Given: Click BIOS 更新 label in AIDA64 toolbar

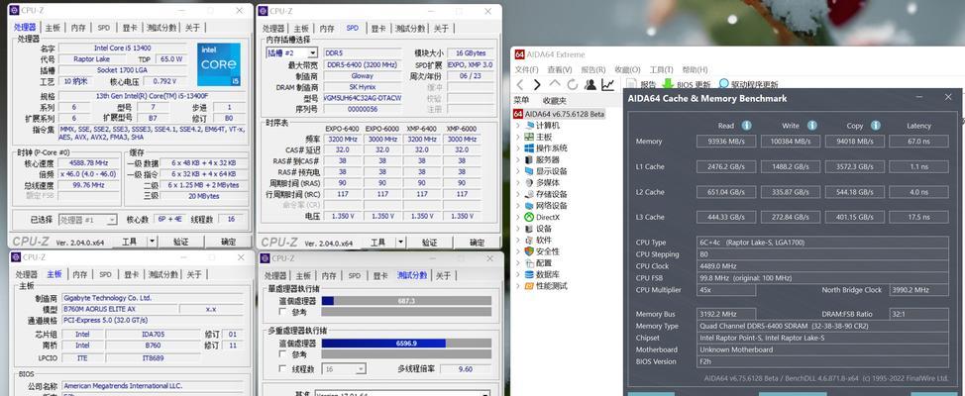Looking at the screenshot, I should tap(694, 85).
